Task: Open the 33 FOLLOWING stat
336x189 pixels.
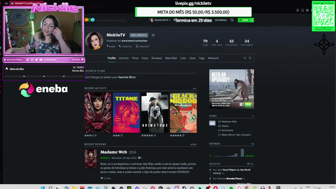Action: tap(231, 43)
